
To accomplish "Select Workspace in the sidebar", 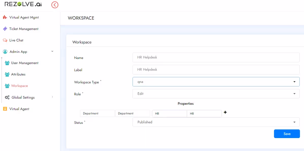I will (x=19, y=86).
